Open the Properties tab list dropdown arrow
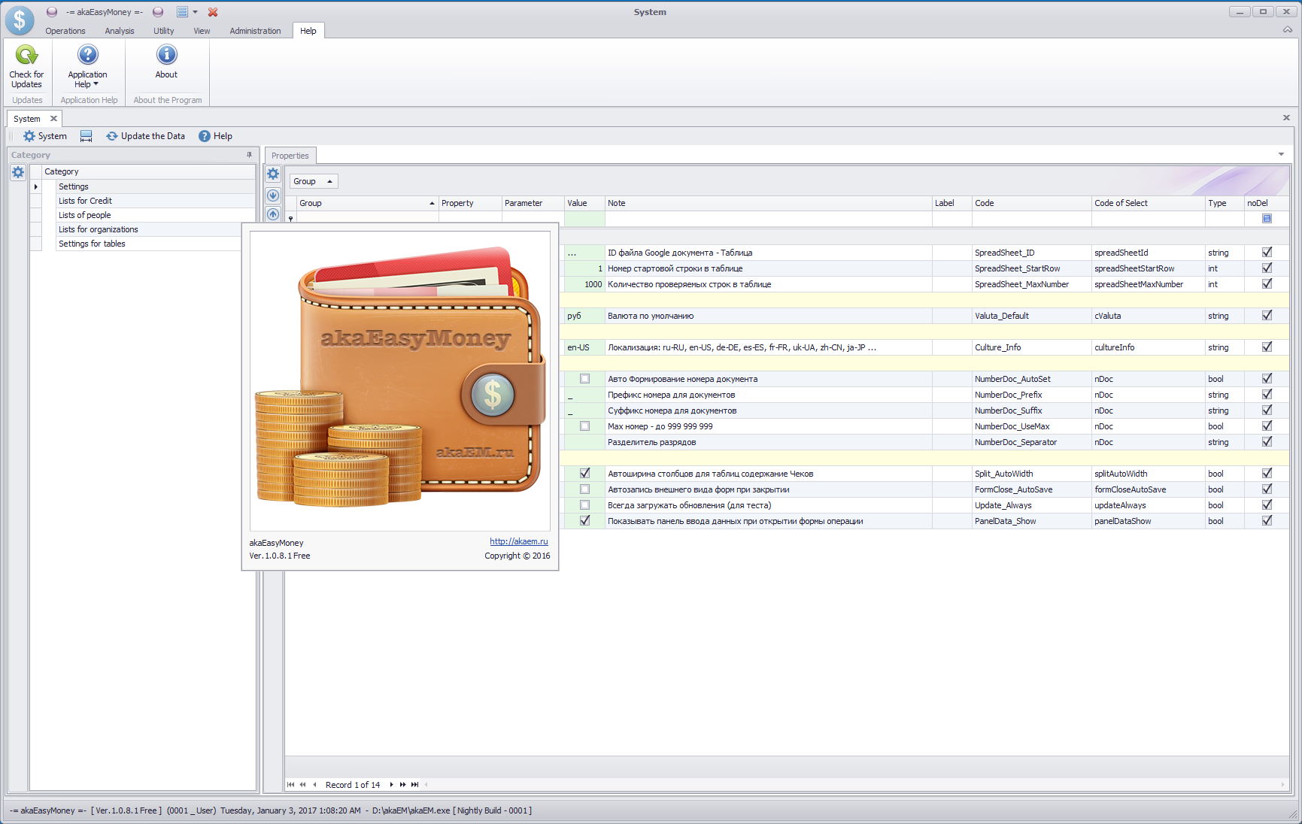The width and height of the screenshot is (1302, 824). coord(1281,155)
